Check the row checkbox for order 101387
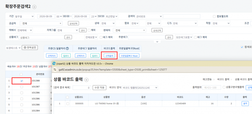Image resolution: width=252 pixels, height=114 pixels. (x=21, y=87)
